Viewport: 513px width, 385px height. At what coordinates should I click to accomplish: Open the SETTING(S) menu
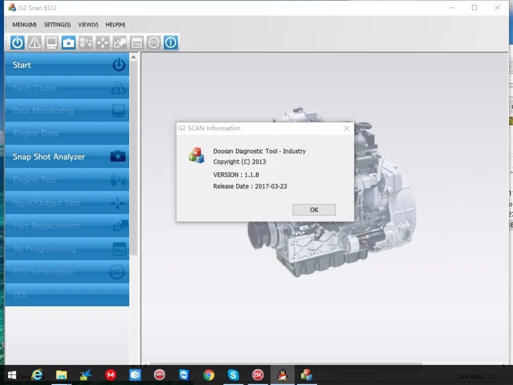point(57,24)
